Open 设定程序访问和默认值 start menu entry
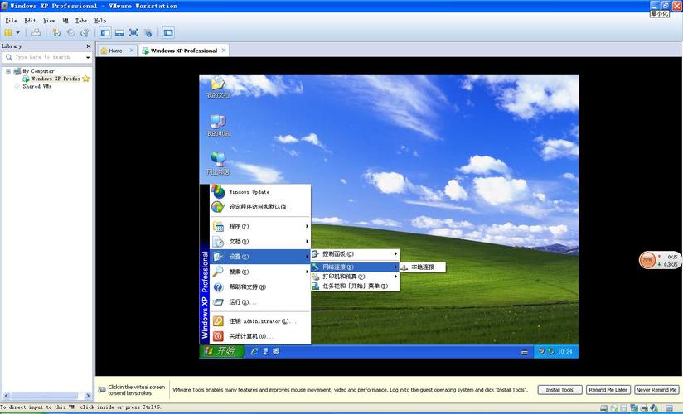The height and width of the screenshot is (414, 683). 260,207
